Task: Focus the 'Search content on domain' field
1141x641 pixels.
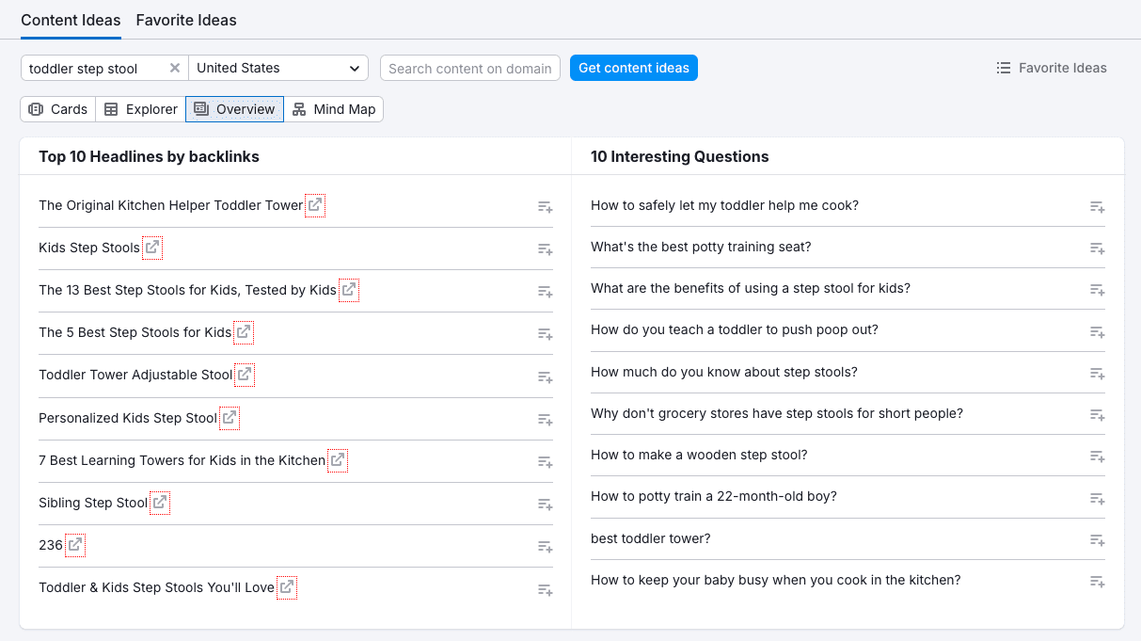Action: [470, 68]
